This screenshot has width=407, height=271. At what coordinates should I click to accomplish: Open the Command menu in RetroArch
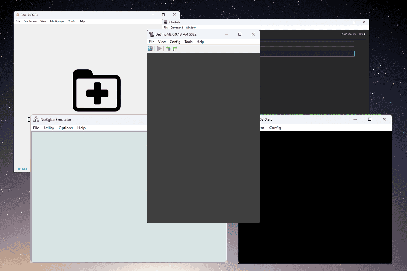[177, 28]
